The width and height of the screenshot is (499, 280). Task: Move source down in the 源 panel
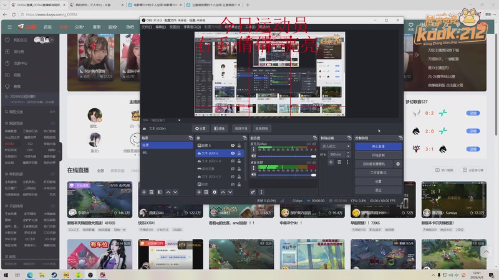(x=230, y=192)
